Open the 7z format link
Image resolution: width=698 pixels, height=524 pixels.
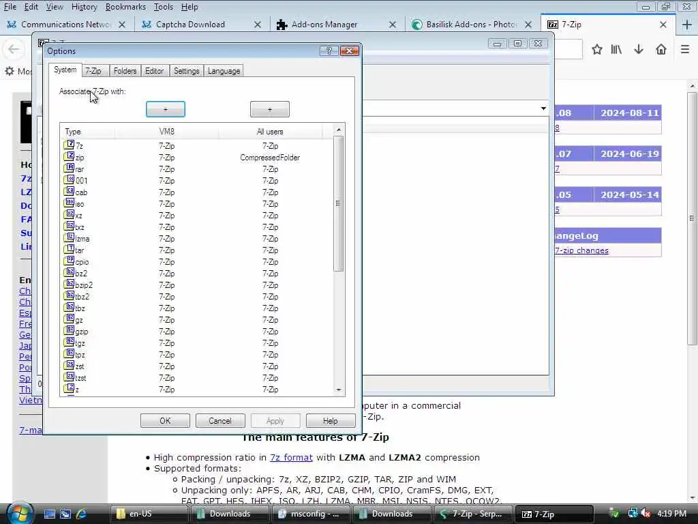[x=291, y=457]
